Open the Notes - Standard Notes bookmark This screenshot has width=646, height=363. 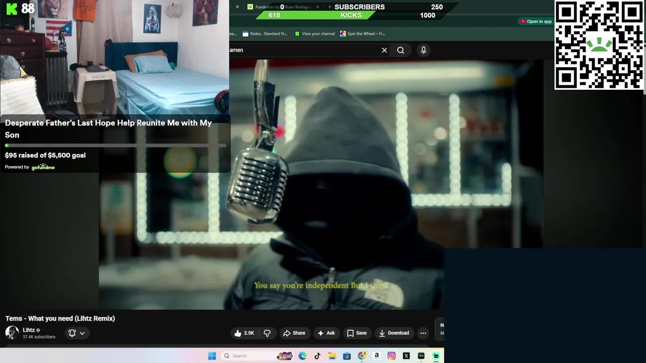point(265,34)
